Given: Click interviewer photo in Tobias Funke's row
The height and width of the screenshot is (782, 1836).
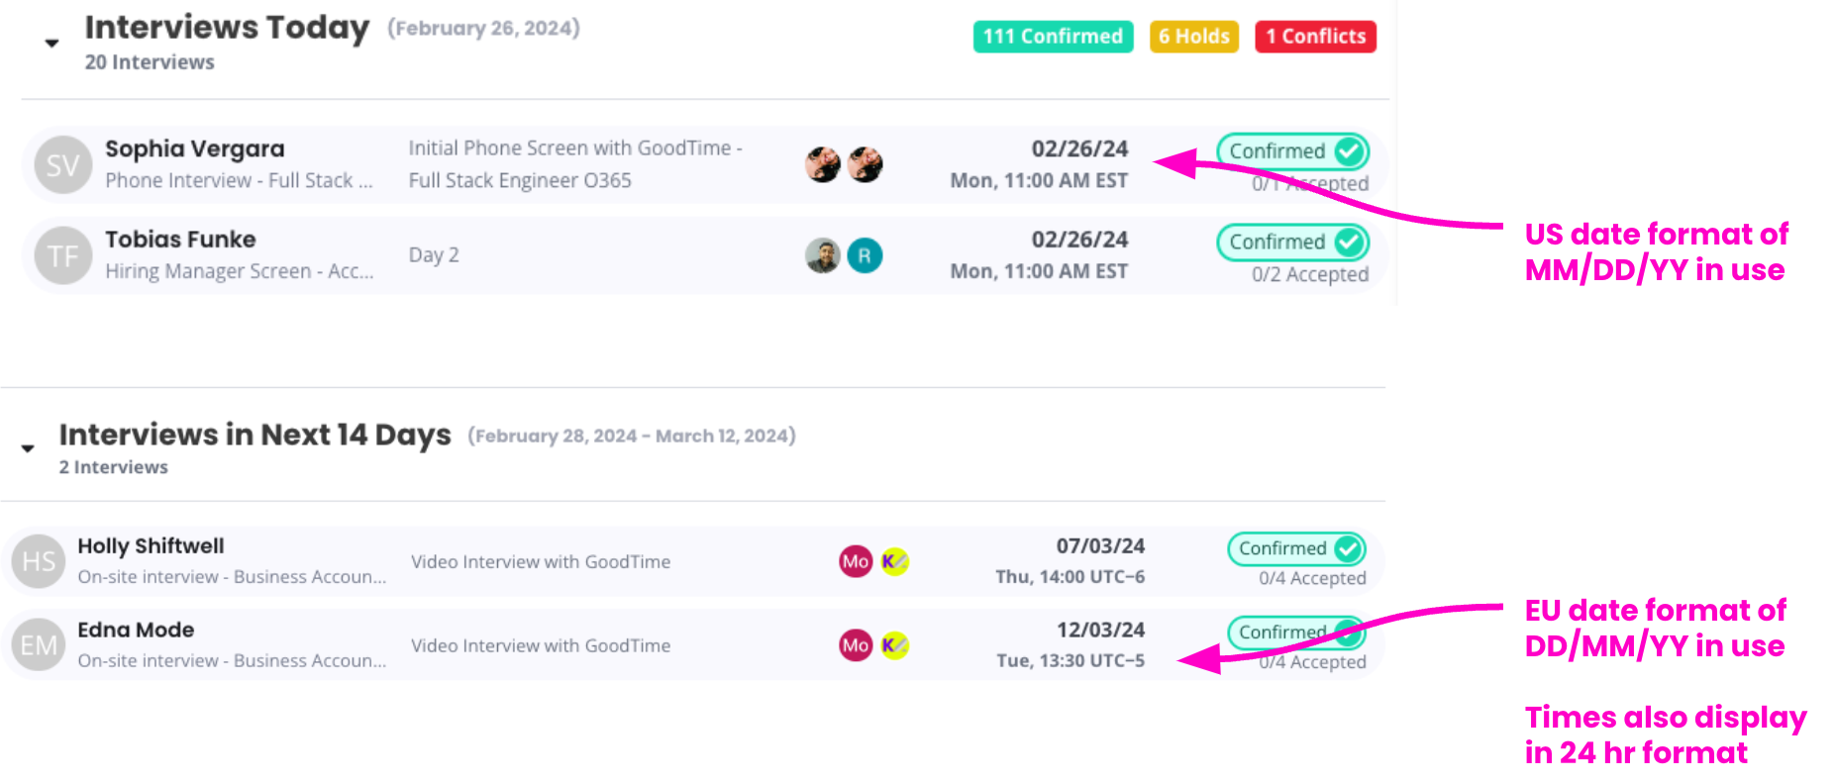Looking at the screenshot, I should [823, 255].
